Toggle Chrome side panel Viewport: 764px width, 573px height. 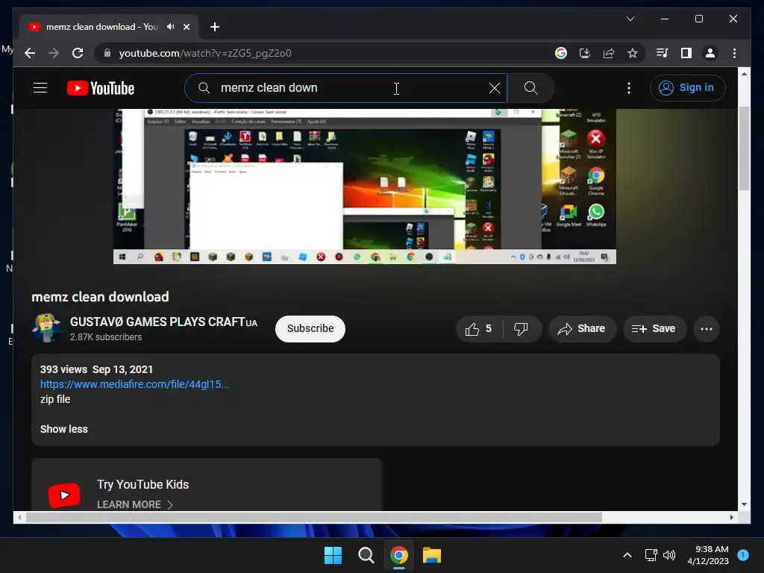[686, 53]
